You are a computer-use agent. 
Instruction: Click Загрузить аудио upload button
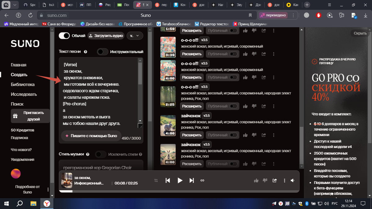[106, 36]
